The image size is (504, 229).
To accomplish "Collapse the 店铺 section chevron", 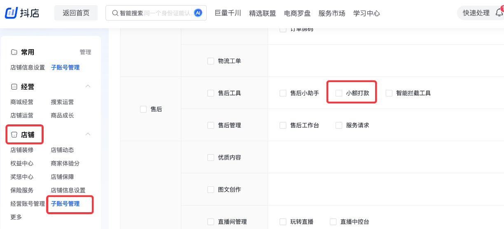I will click(x=88, y=135).
